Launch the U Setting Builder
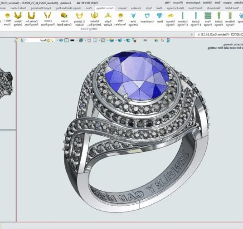The image size is (243, 229). point(79,19)
